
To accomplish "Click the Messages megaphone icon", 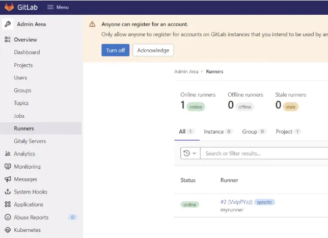I will [x=8, y=179].
